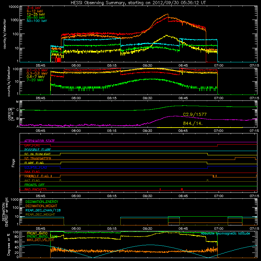The height and width of the screenshot is (261, 261).
Task: Click the HESSI Observing Summary title text
Action: pyautogui.click(x=138, y=3)
